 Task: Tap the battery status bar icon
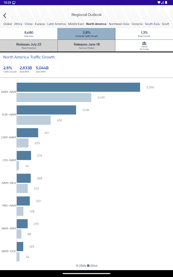[166, 3]
